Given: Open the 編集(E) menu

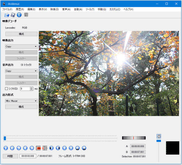Looking at the screenshot, I should [x=31, y=9].
